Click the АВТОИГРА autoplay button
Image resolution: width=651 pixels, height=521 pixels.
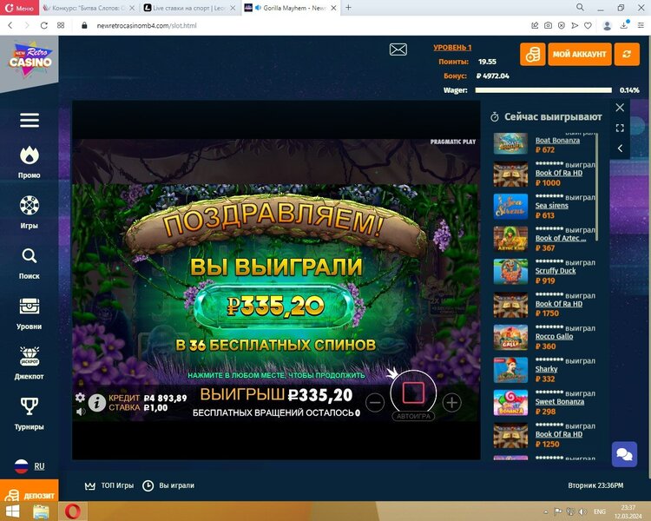413,416
